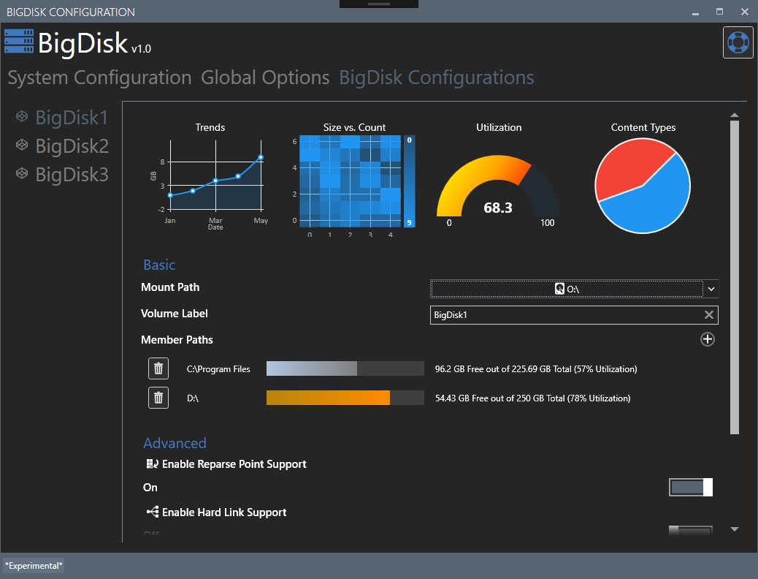758x579 pixels.
Task: Open the Mount Path dropdown
Action: click(711, 289)
